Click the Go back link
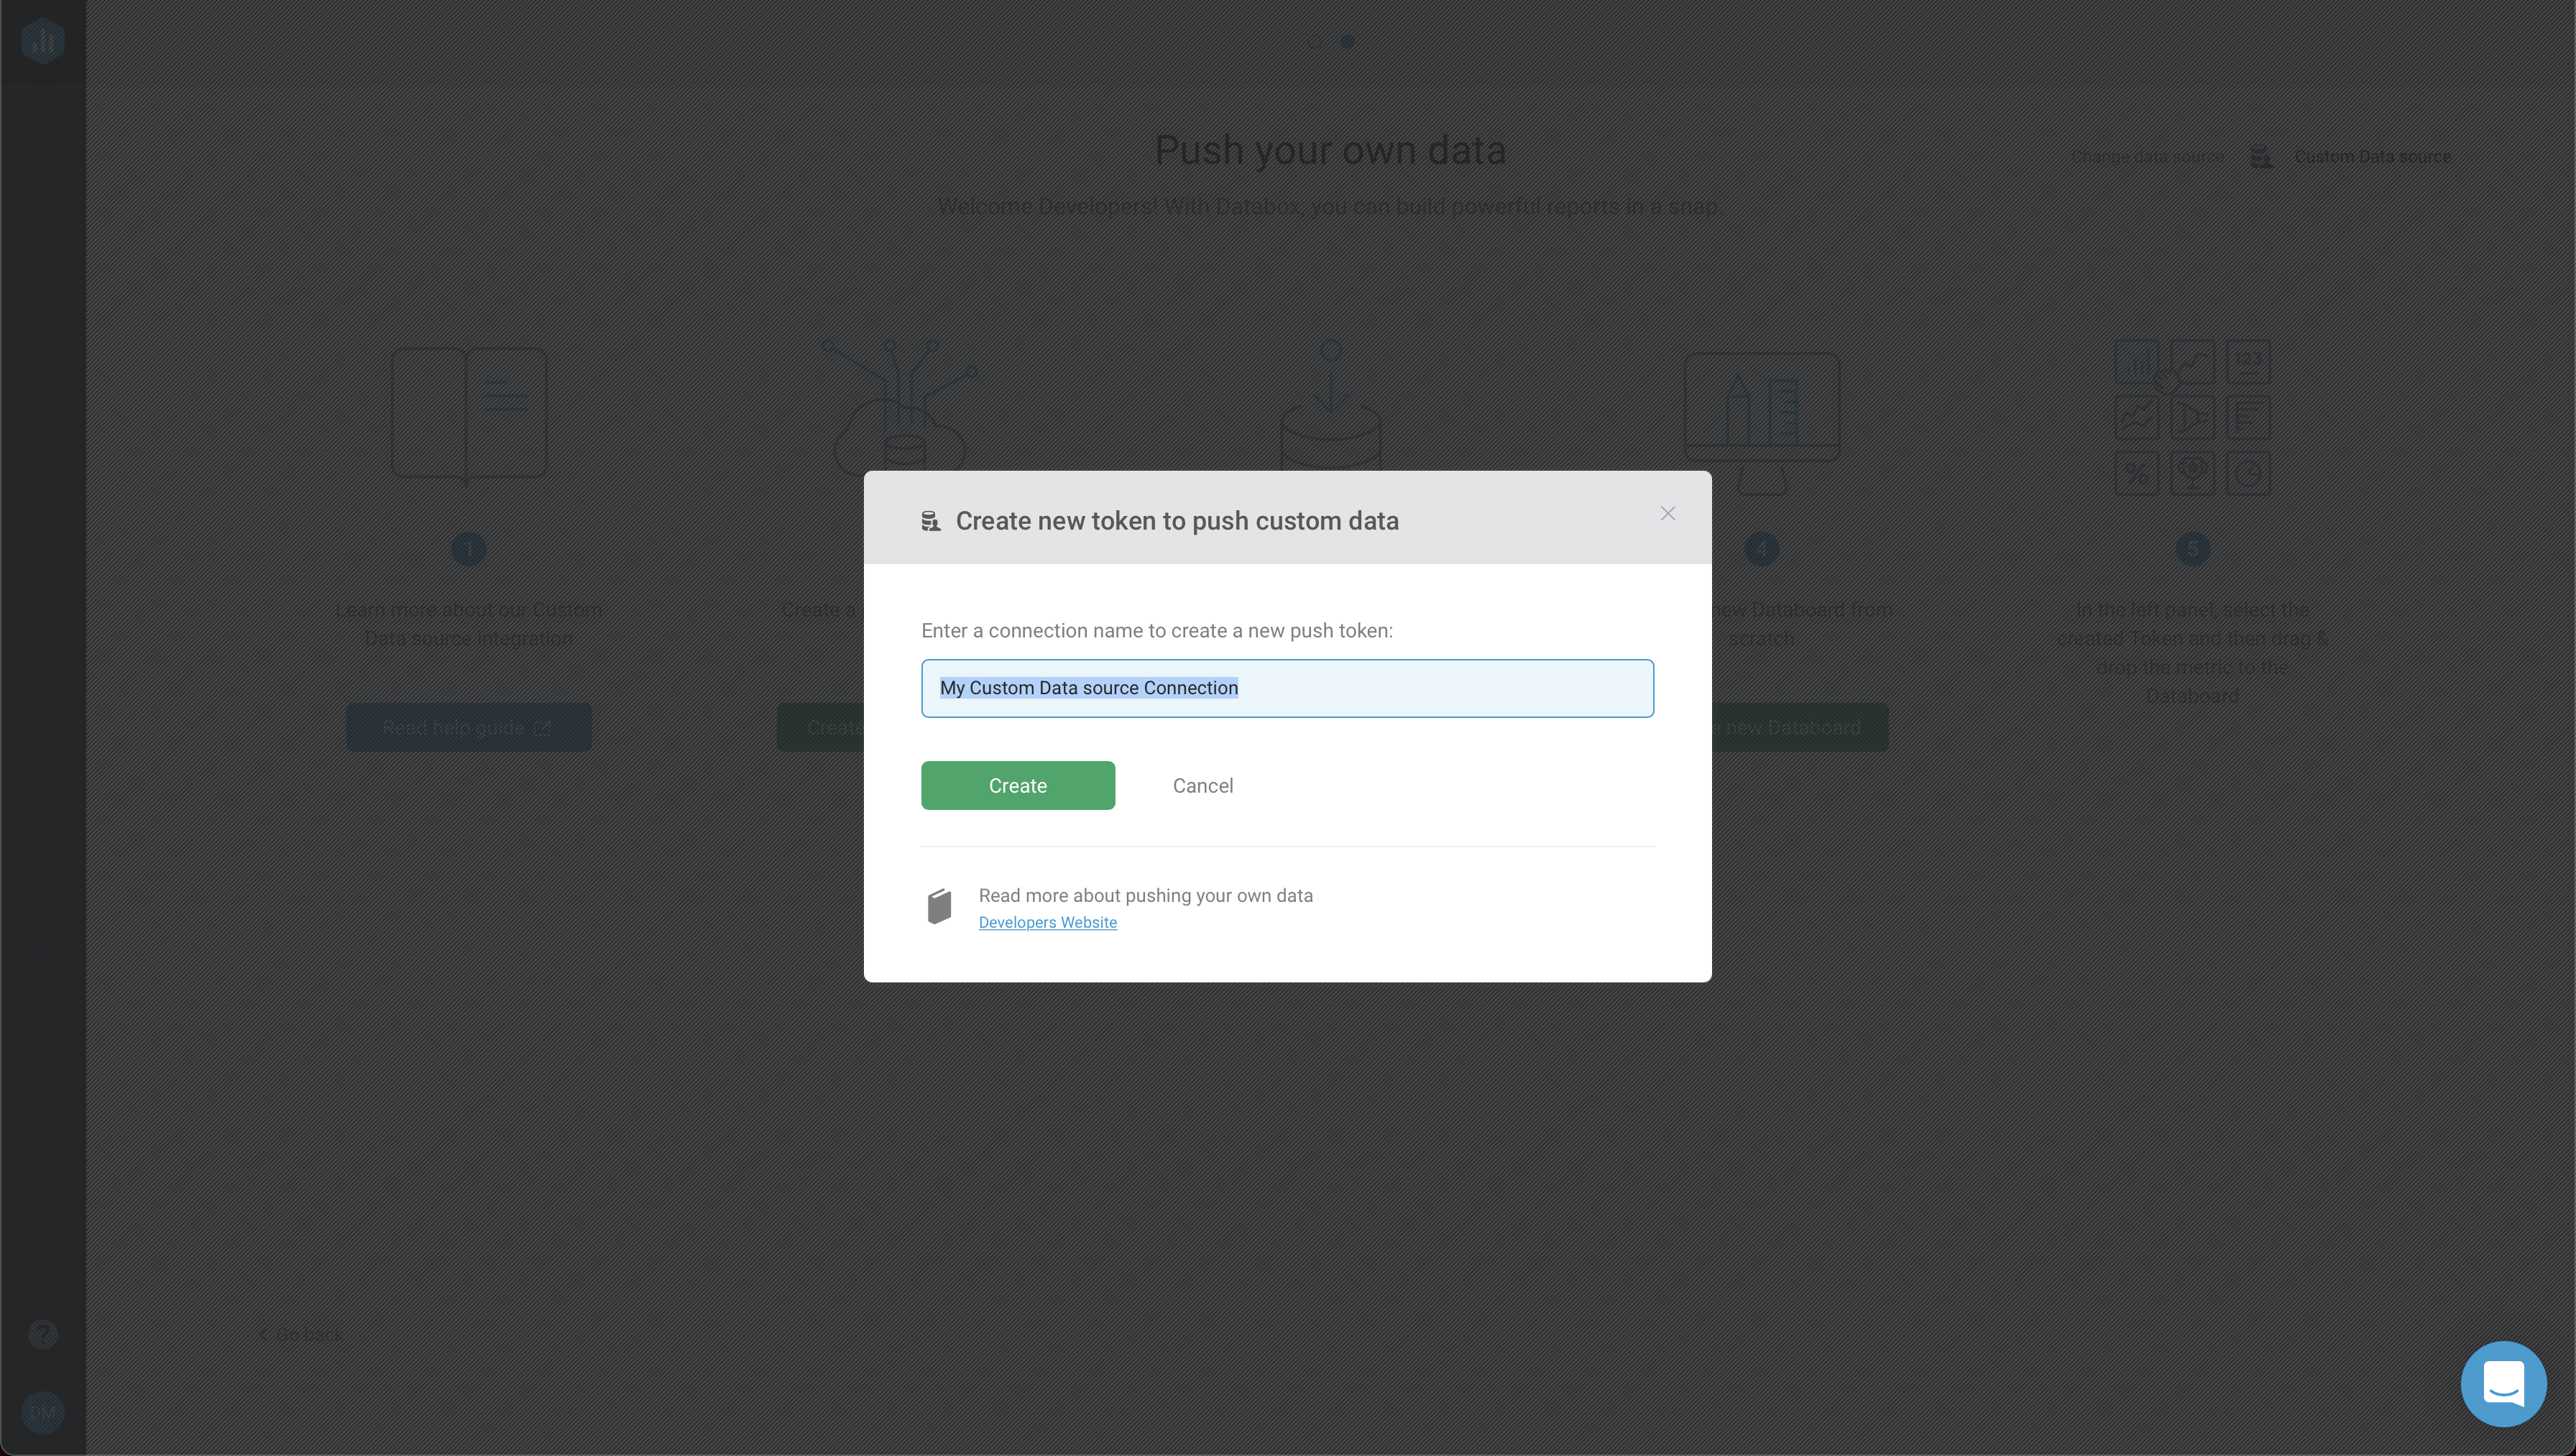Image resolution: width=2576 pixels, height=1456 pixels. [x=300, y=1334]
